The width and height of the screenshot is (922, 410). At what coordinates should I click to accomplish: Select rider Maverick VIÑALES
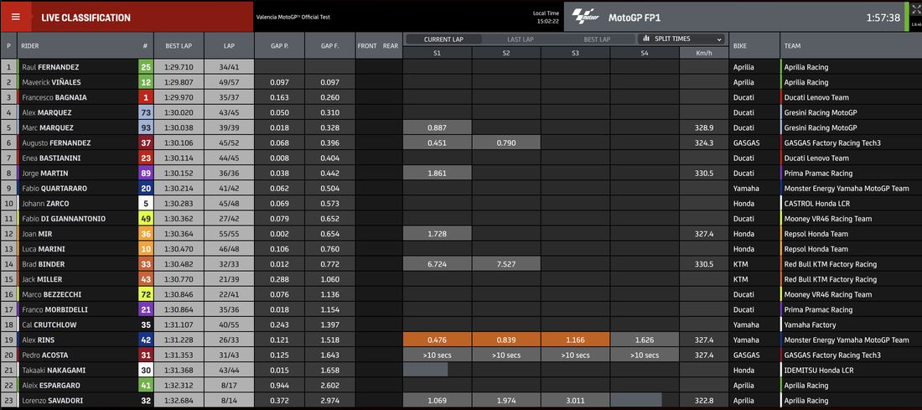pos(52,82)
